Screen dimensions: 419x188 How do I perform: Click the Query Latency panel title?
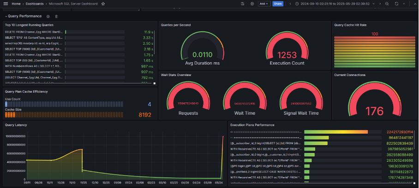pyautogui.click(x=15, y=125)
